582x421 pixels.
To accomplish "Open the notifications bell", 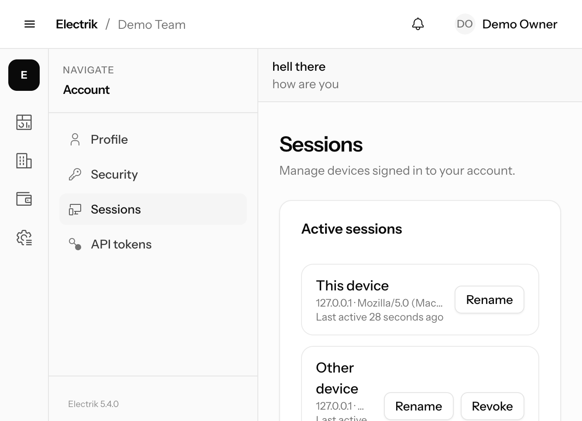I will click(418, 24).
